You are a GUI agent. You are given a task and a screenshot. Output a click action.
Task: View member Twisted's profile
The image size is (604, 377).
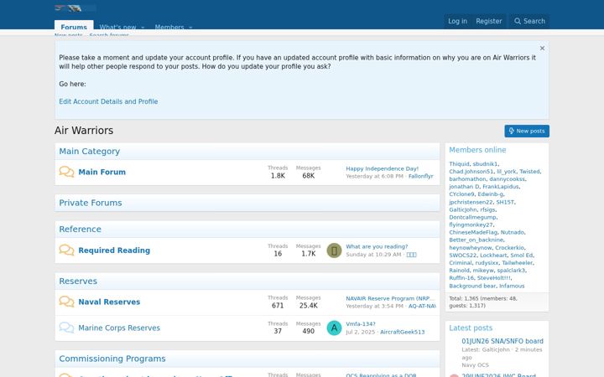coord(529,172)
